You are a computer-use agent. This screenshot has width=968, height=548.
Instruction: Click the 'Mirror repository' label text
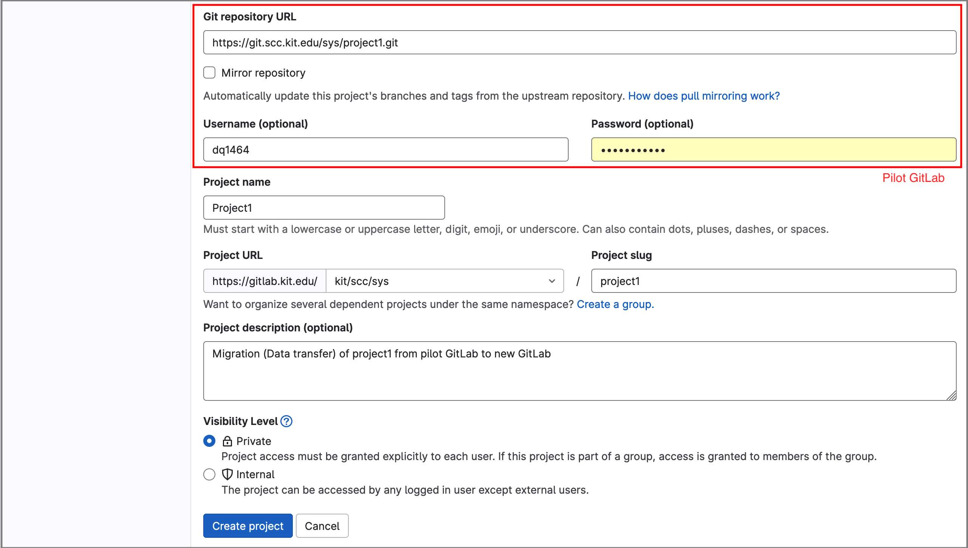[x=263, y=73]
